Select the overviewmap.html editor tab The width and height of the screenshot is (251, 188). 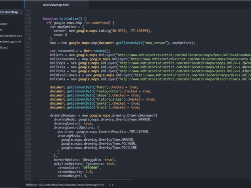tap(56, 5)
